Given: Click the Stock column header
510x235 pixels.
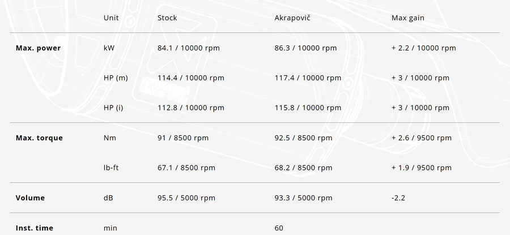Looking at the screenshot, I should (x=167, y=18).
